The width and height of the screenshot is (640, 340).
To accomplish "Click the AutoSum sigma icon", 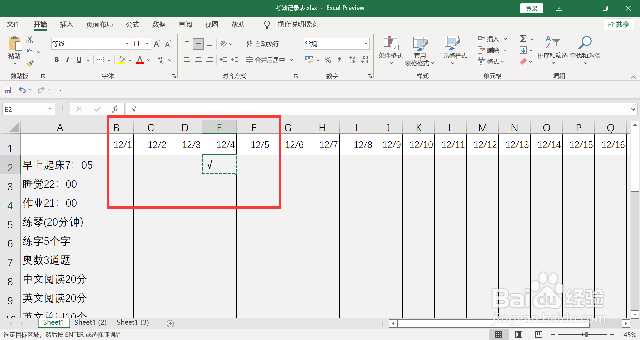I will [x=523, y=39].
